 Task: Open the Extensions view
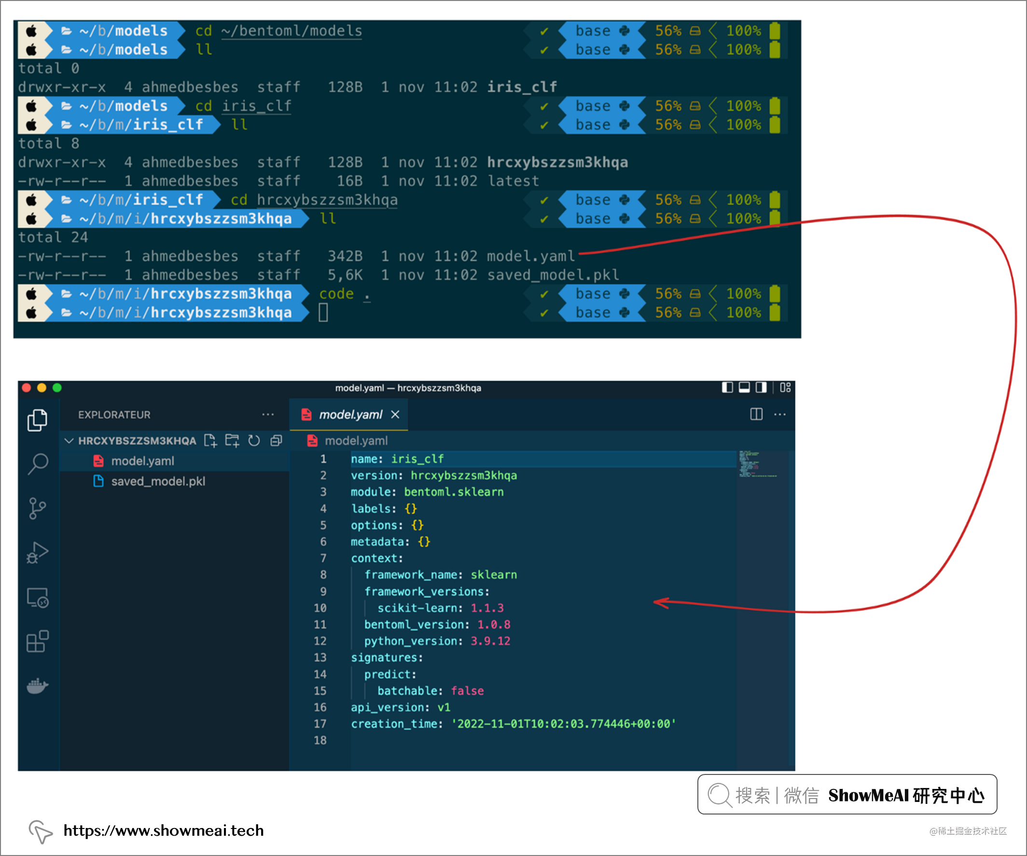pyautogui.click(x=37, y=641)
